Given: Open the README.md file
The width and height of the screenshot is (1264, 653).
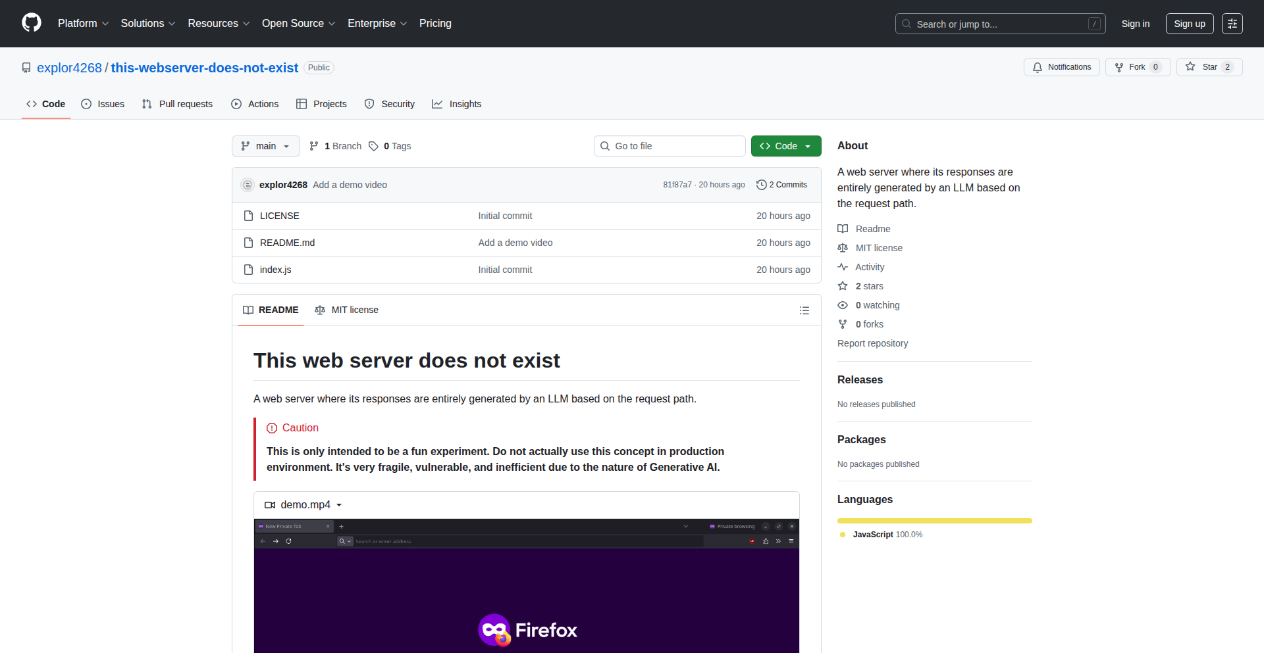Looking at the screenshot, I should click(x=287, y=243).
